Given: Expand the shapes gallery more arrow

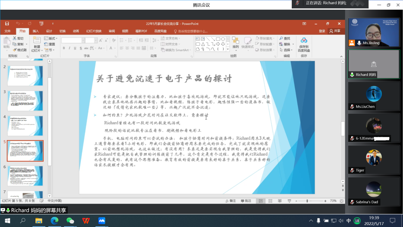Looking at the screenshot, I should pyautogui.click(x=228, y=49).
